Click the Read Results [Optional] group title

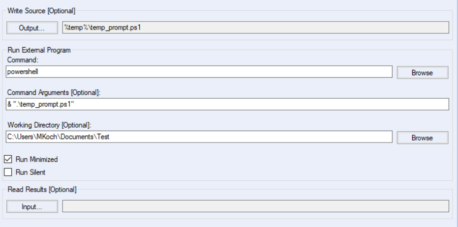[x=42, y=189]
